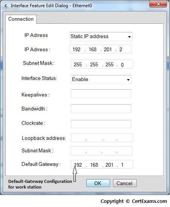Click the first octet of IP Address field
Image resolution: width=170 pixels, height=207 pixels.
coord(77,49)
